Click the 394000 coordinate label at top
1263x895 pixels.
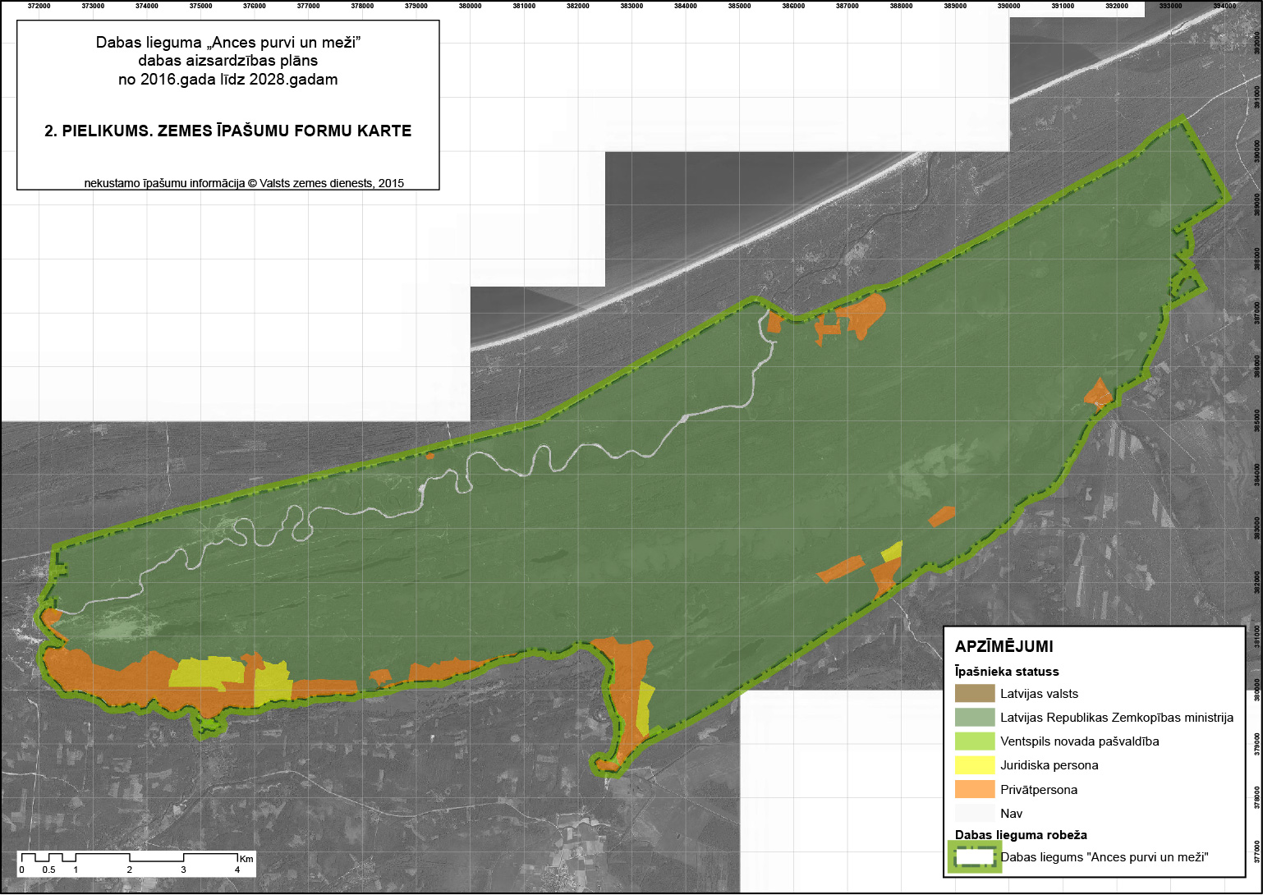1224,6
